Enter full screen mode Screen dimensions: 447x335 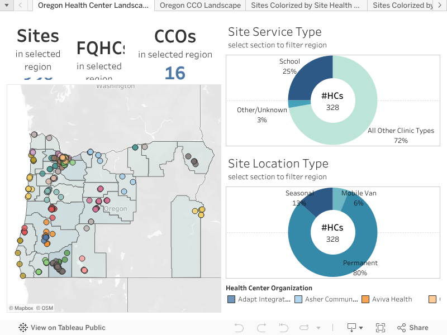tap(381, 328)
